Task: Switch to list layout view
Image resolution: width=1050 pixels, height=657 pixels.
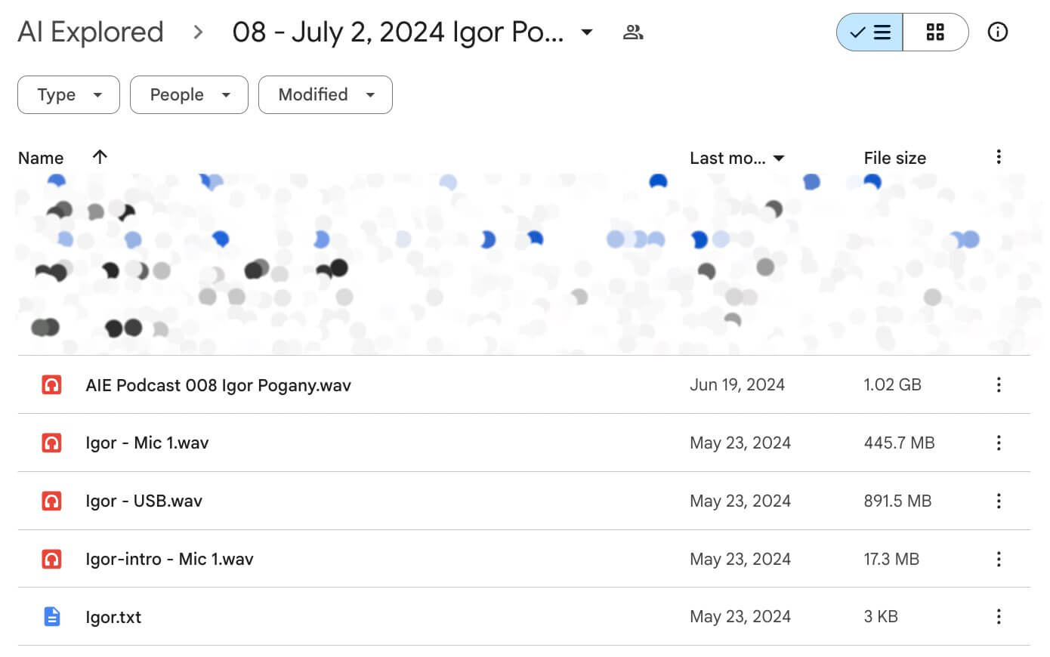Action: point(870,32)
